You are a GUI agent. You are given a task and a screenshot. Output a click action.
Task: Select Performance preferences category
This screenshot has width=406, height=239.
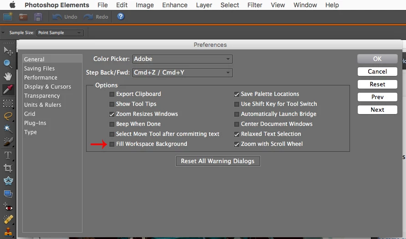click(41, 77)
